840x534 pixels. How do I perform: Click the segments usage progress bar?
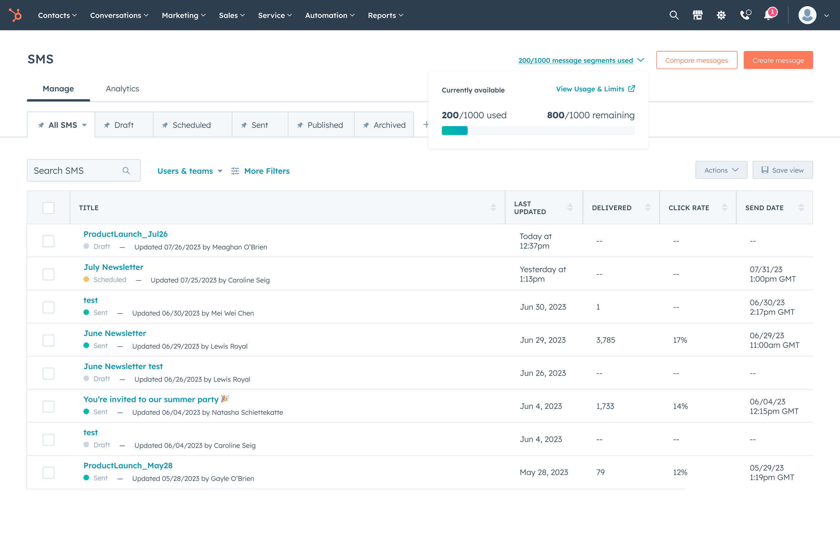(x=537, y=131)
